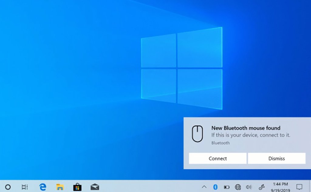Image resolution: width=311 pixels, height=192 pixels.
Task: Open network settings via the globe icon
Action: tap(238, 187)
